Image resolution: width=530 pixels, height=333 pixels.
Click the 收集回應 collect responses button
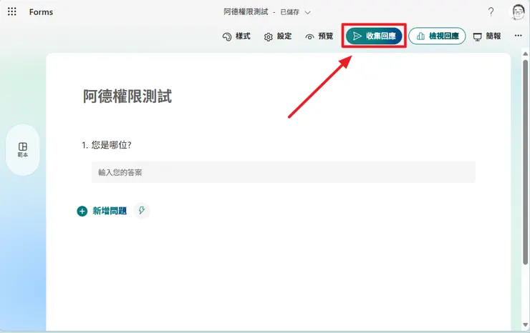374,36
